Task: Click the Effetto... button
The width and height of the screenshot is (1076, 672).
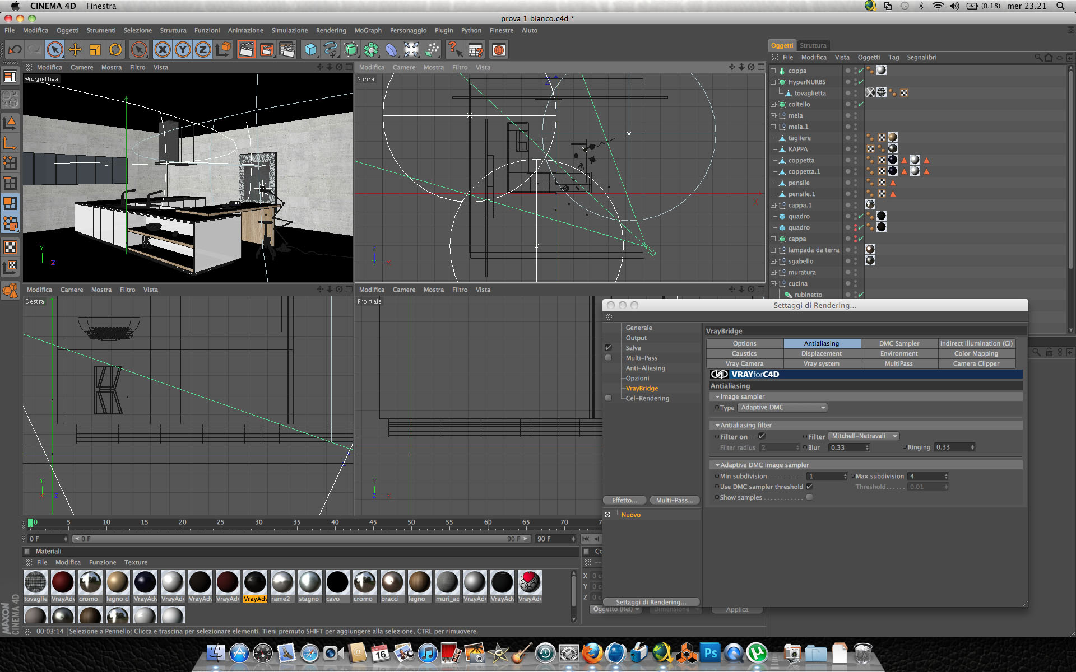Action: pyautogui.click(x=624, y=500)
